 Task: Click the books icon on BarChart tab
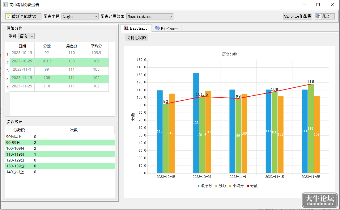(126, 28)
